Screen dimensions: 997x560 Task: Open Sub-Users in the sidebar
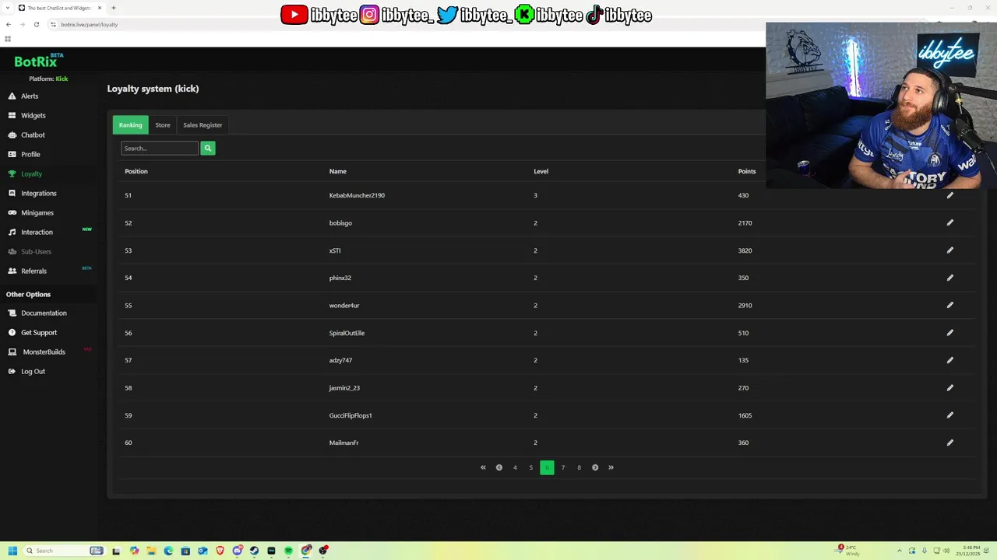(36, 251)
